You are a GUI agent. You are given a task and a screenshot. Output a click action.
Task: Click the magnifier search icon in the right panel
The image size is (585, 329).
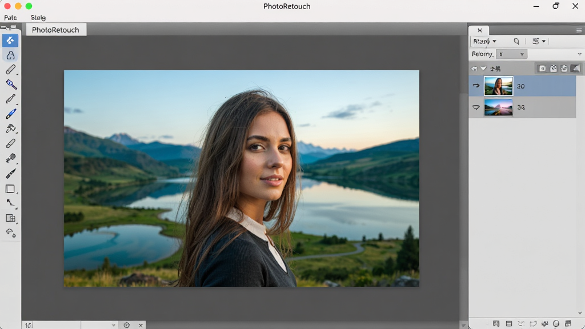point(516,41)
